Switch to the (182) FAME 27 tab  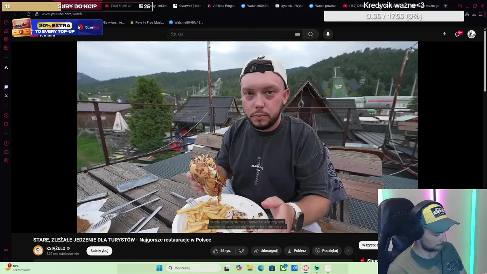118,6
